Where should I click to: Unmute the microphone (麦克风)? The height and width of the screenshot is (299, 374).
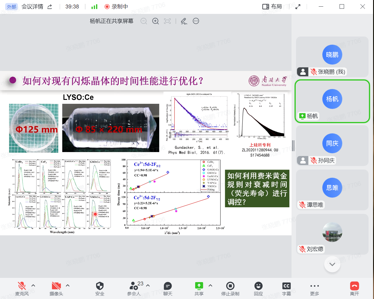click(x=22, y=286)
